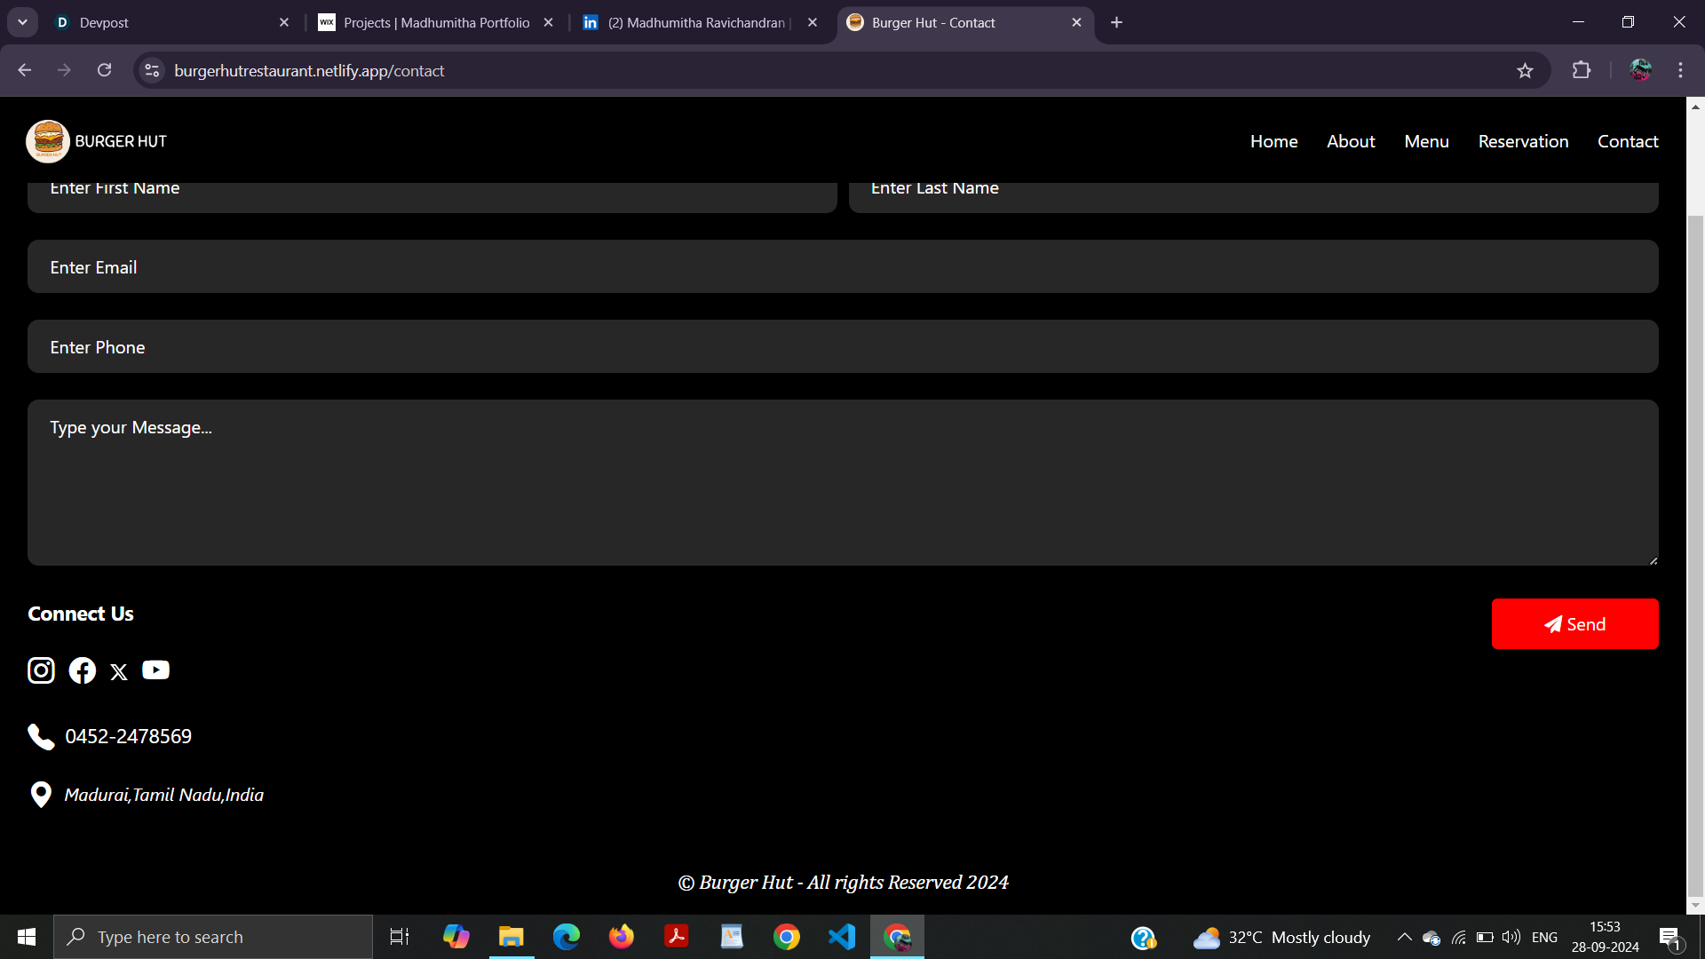
Task: Show hidden system tray icons chevron
Action: (1404, 937)
